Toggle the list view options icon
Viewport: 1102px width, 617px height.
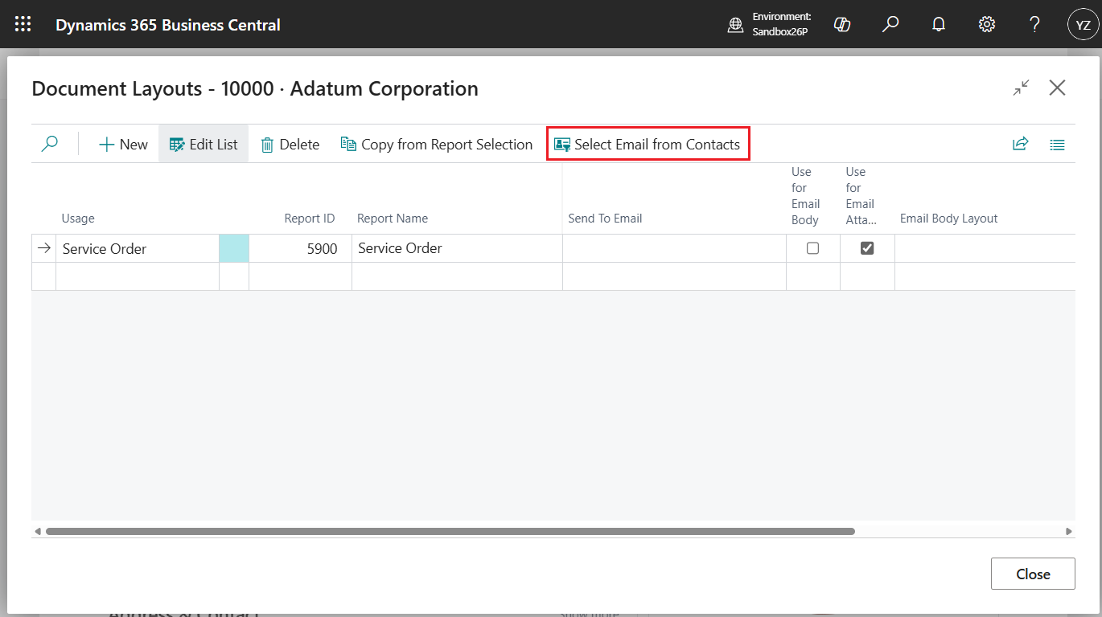[x=1057, y=145]
